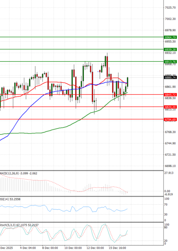Select the current price label 6880.74
Viewport: 178px width, 251px height.
point(170,77)
